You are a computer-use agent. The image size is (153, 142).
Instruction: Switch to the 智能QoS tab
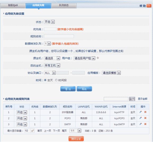(x=13, y=6)
